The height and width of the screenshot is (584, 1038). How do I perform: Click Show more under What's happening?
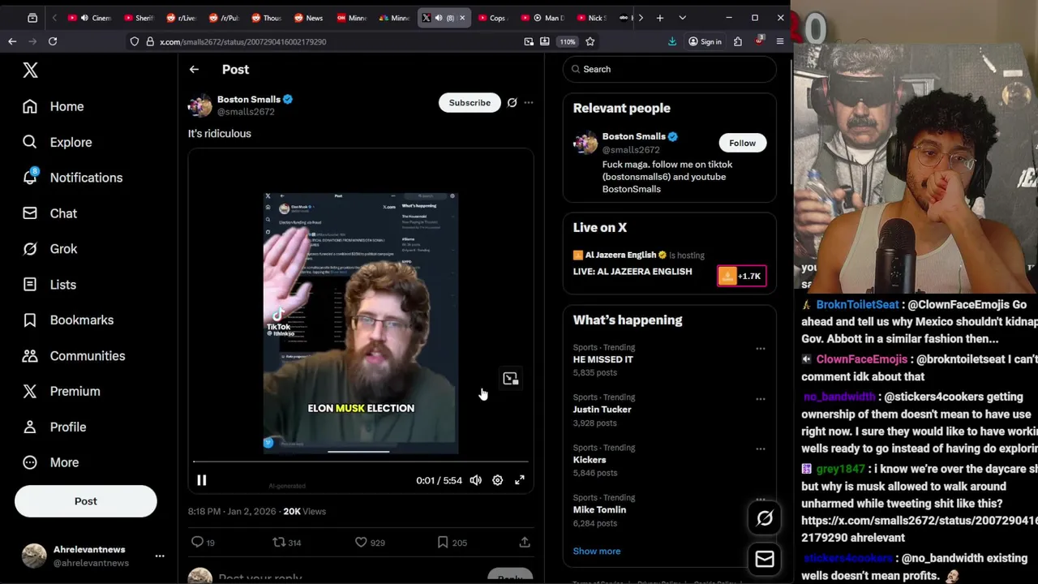(x=597, y=552)
